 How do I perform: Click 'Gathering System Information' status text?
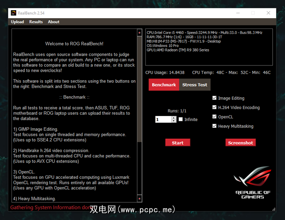pyautogui.click(x=50, y=207)
